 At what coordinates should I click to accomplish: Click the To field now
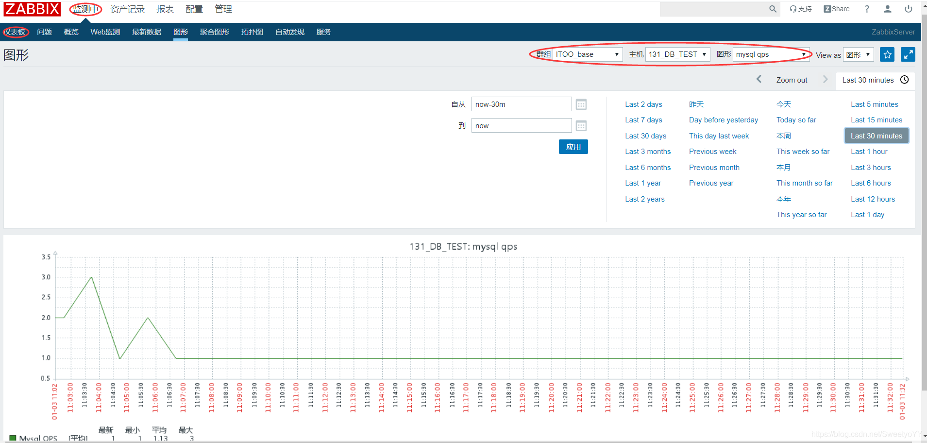pos(522,126)
